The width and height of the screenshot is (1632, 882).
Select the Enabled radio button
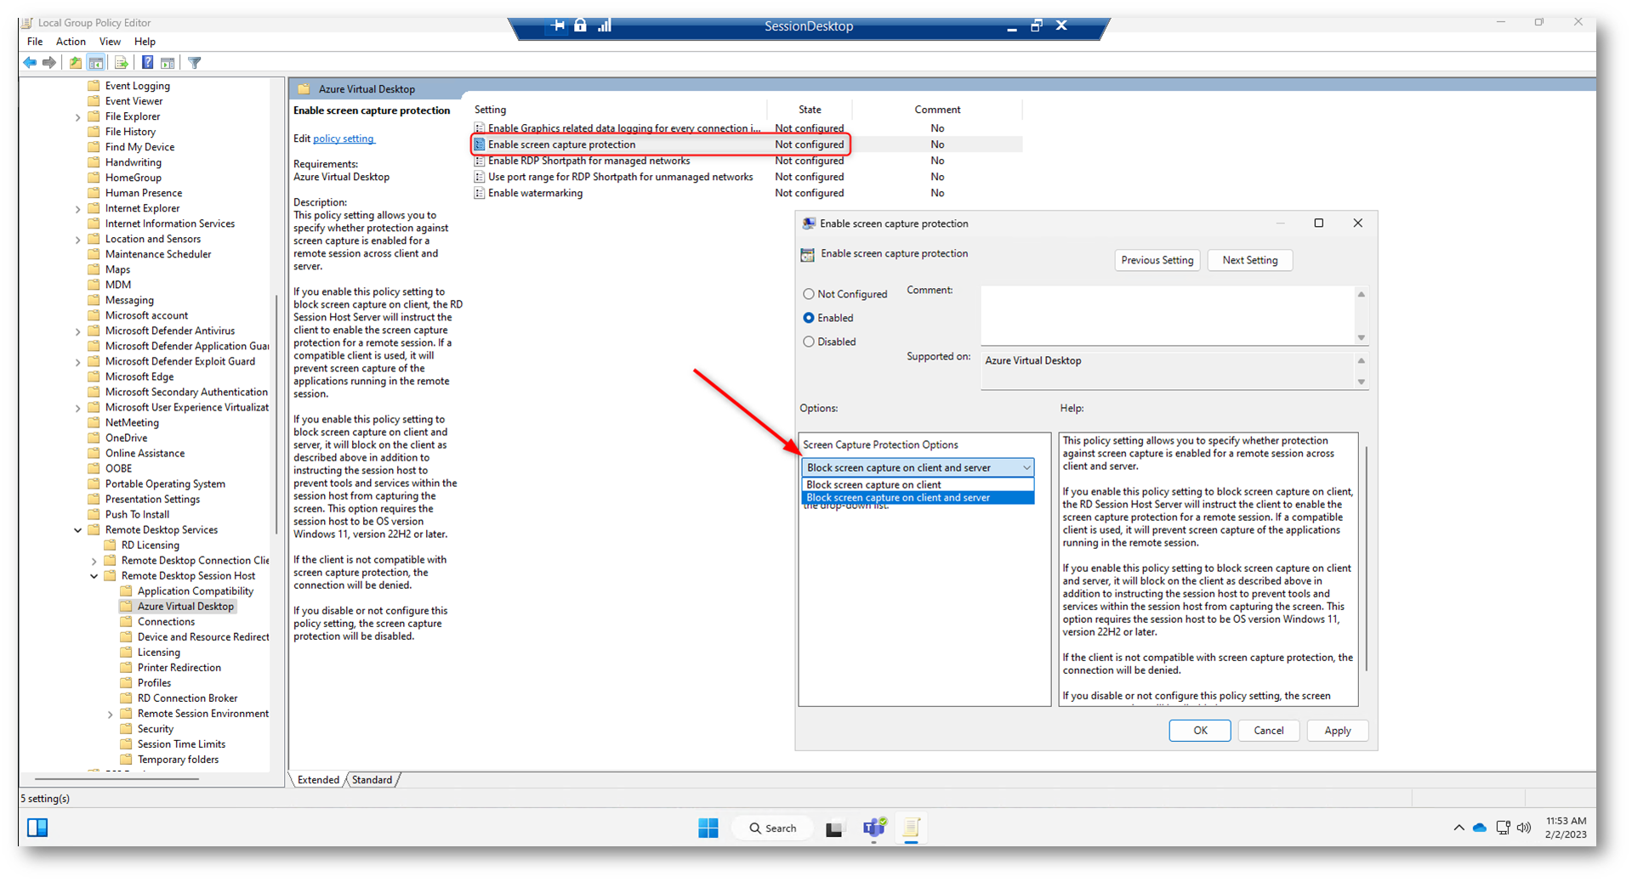pos(809,318)
